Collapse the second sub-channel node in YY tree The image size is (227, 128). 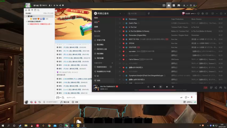point(26,22)
